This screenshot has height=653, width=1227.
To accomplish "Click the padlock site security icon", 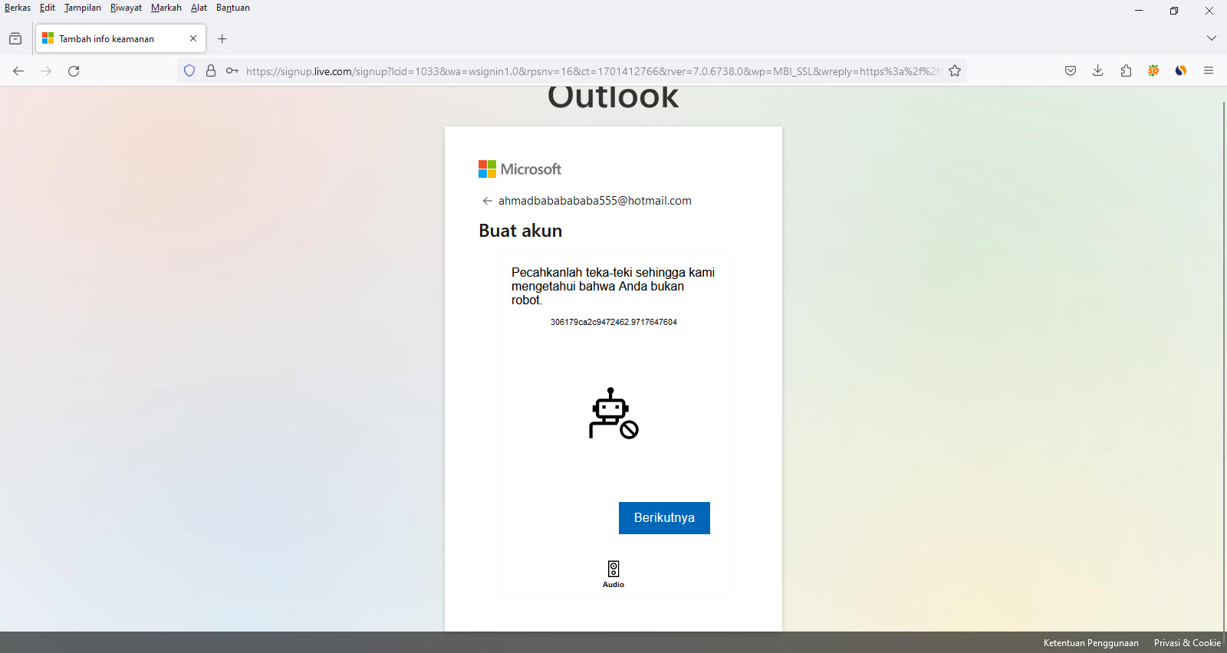I will 211,71.
